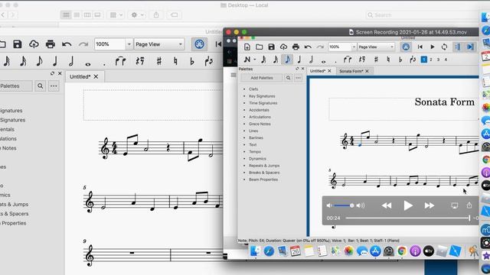Click the QuickTime playback progress bar
This screenshot has width=490, height=275.
coord(408,218)
